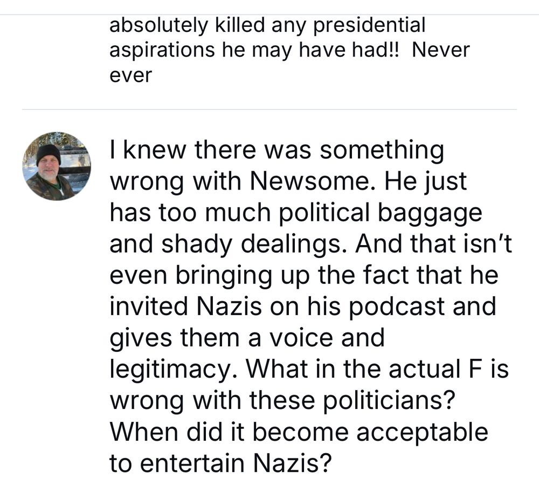Open the commenter's profile picture with beanie

tap(57, 166)
